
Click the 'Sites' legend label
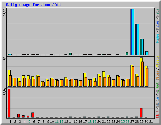pyautogui.click(x=158, y=76)
